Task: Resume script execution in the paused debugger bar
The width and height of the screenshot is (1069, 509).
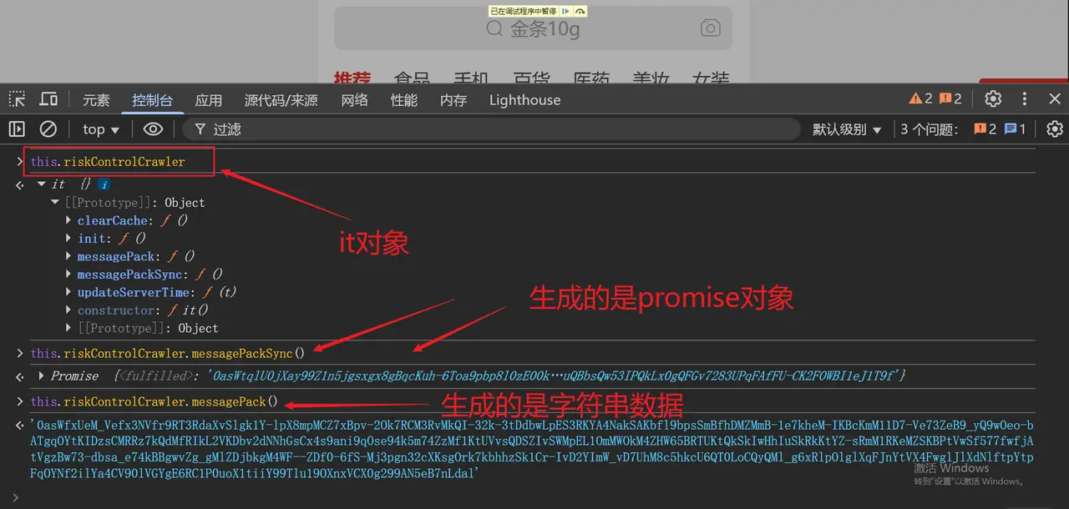Action: [x=567, y=11]
